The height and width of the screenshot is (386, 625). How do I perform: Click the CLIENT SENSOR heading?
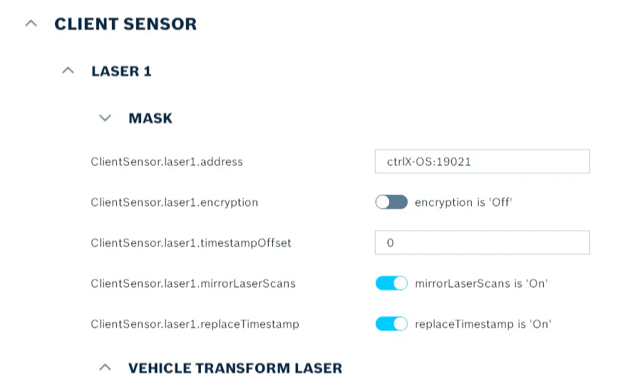click(x=125, y=24)
